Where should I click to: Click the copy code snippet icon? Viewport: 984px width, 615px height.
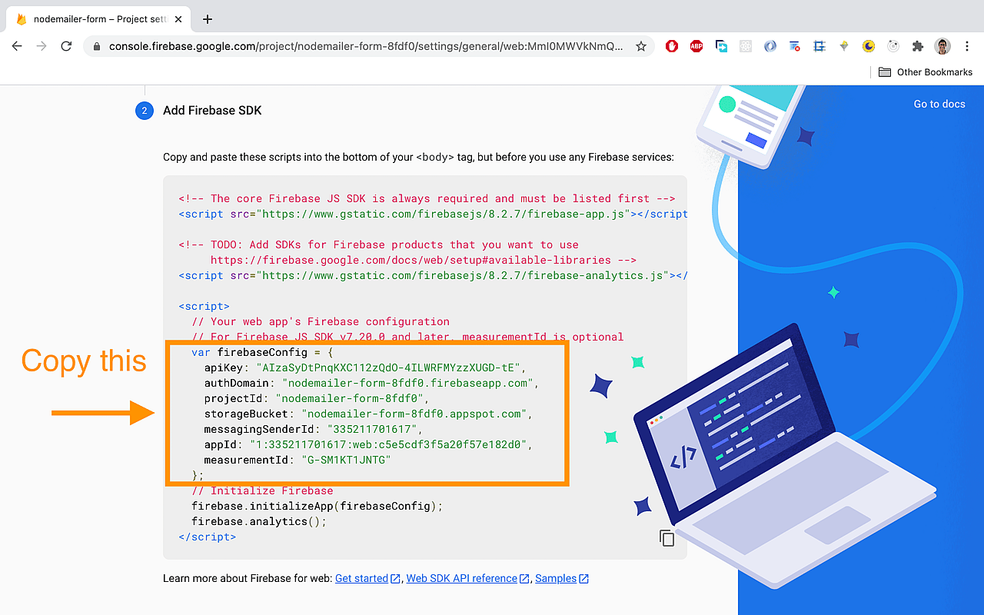pyautogui.click(x=667, y=538)
